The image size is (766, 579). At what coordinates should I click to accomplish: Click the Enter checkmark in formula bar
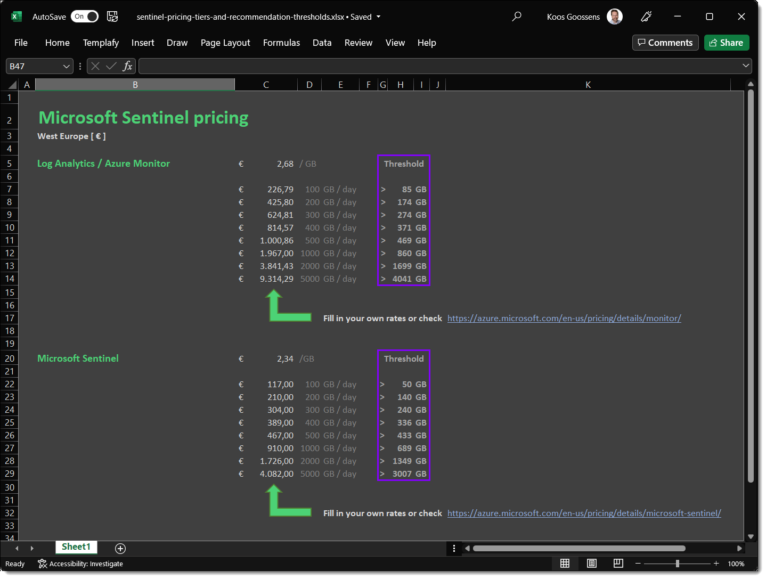pyautogui.click(x=111, y=66)
